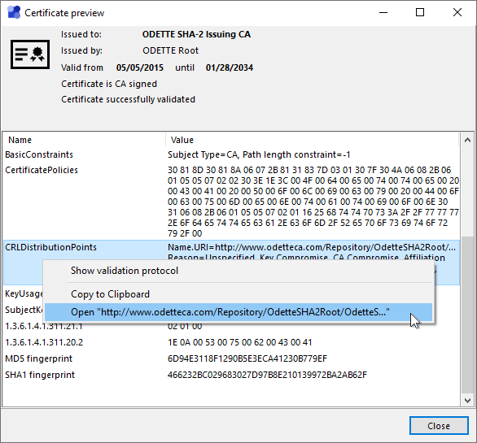Image resolution: width=477 pixels, height=443 pixels.
Task: Click the Name.URI value of CRLDistributionPoints
Action: 312,247
